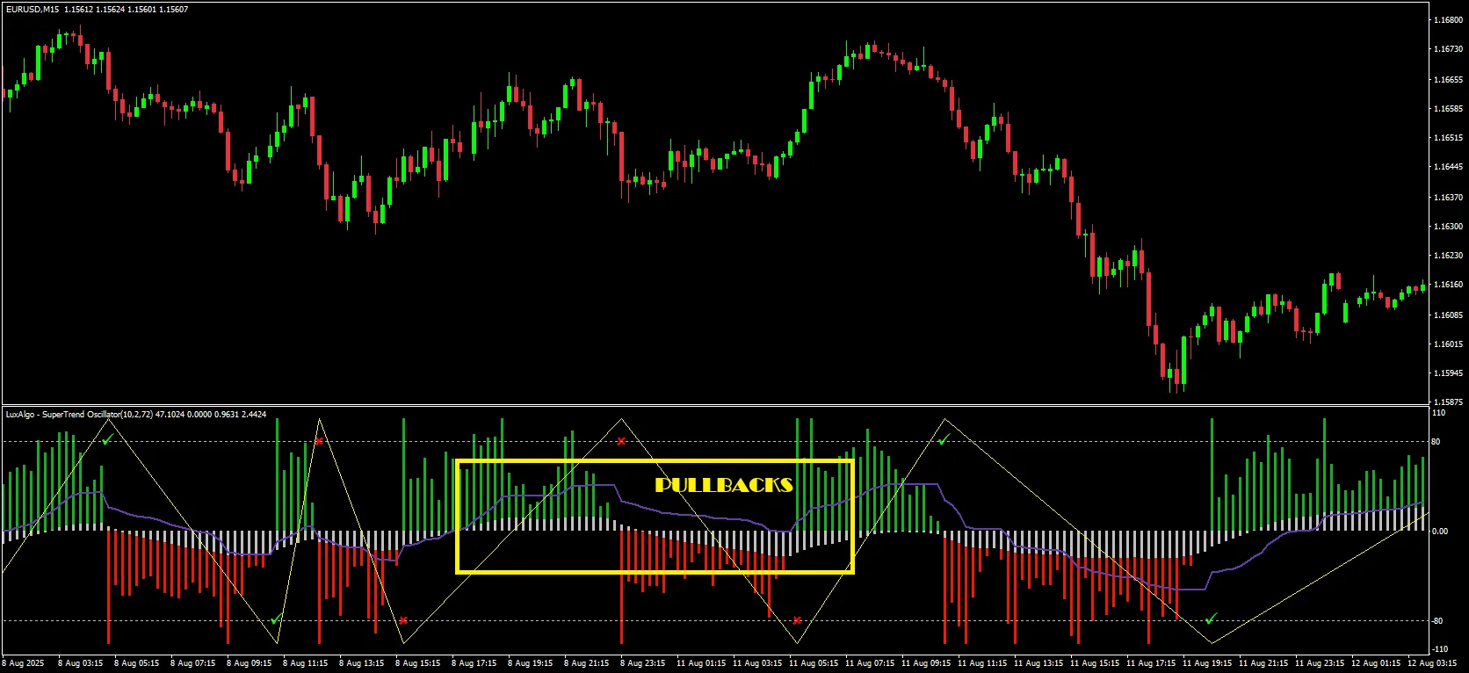Click the 11 Aug 01:15 time label
This screenshot has height=673, width=1469.
pos(702,663)
